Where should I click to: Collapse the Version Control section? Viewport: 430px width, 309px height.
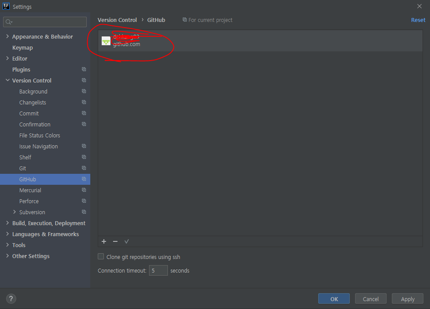[x=7, y=80]
